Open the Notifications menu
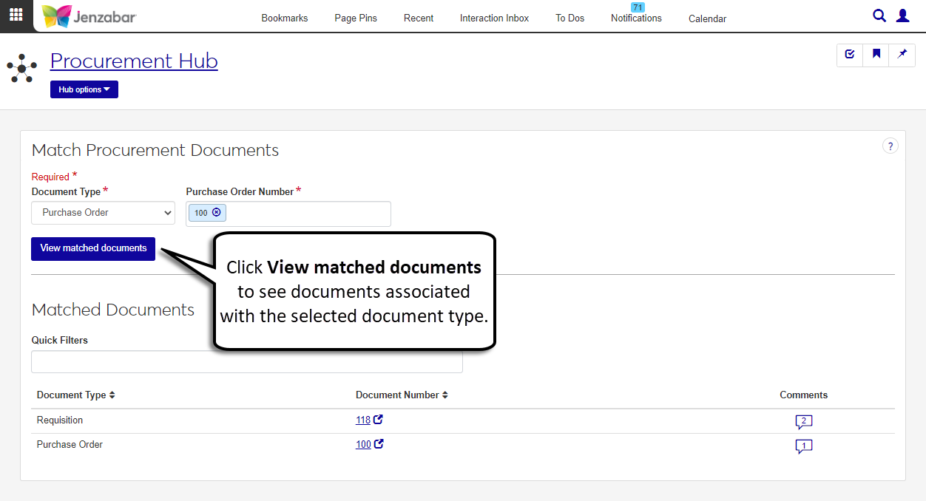The image size is (926, 501). tap(636, 18)
